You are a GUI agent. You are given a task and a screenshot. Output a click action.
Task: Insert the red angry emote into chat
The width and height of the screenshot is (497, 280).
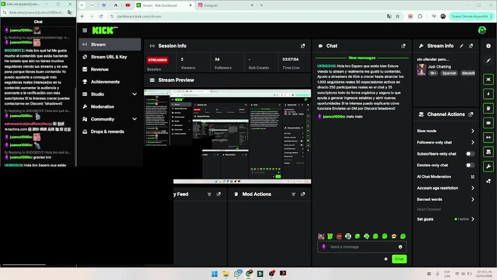point(339,236)
